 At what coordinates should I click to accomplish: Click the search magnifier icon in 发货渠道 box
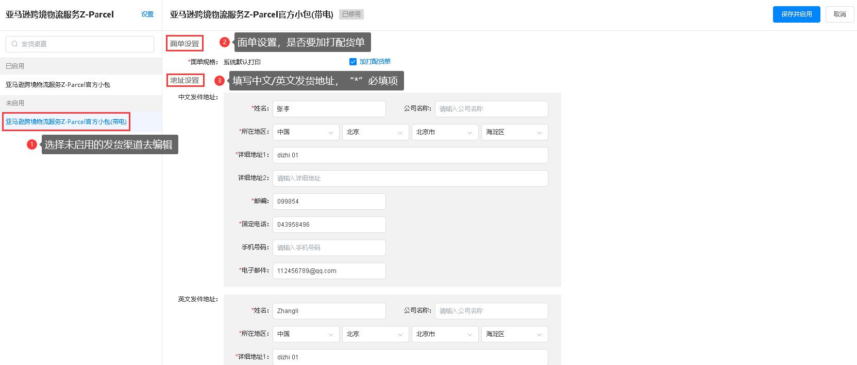pyautogui.click(x=14, y=44)
